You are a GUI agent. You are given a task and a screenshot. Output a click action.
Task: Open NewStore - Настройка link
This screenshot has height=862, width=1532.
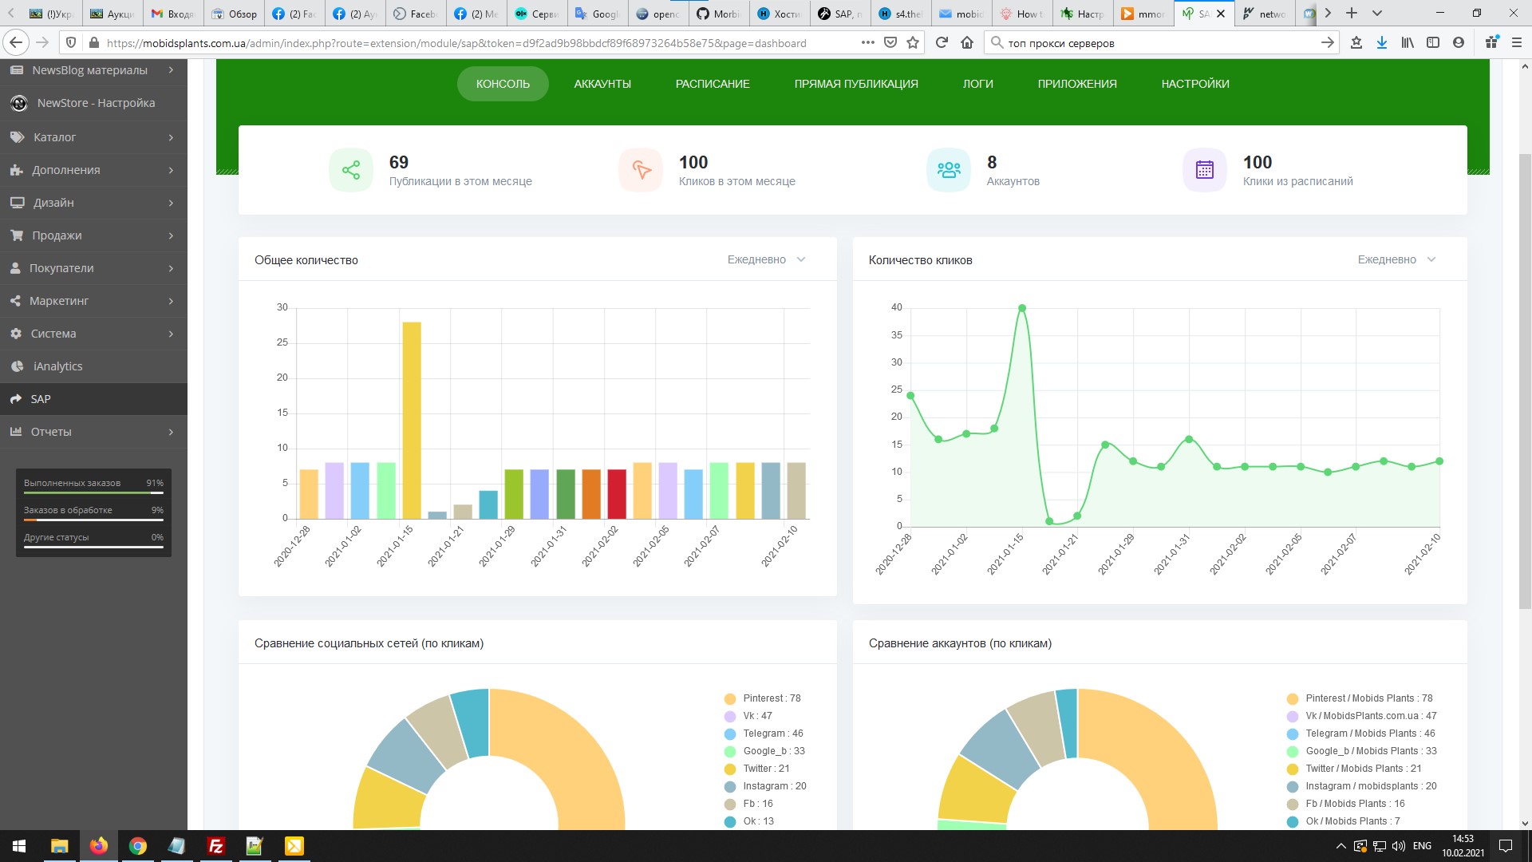[x=93, y=103]
